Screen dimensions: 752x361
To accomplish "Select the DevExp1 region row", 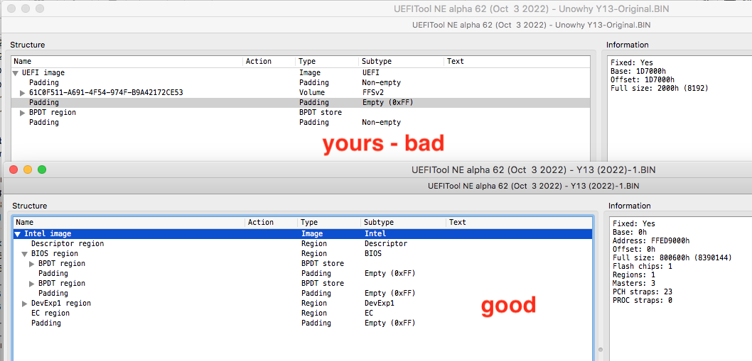I will pos(303,303).
